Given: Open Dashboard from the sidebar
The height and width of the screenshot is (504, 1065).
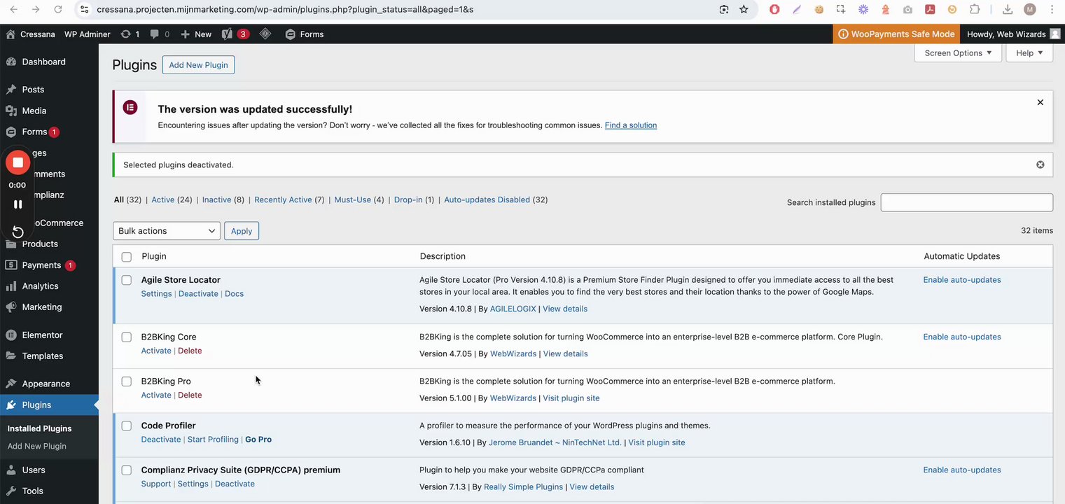Looking at the screenshot, I should click(43, 62).
